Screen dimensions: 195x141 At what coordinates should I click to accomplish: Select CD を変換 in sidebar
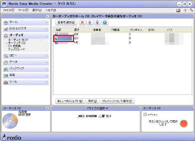point(14,46)
